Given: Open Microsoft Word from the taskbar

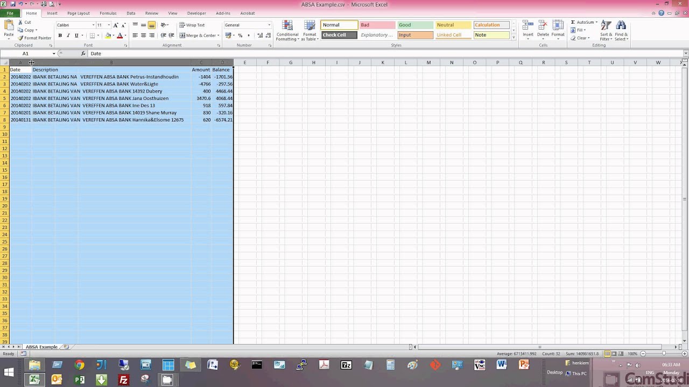Looking at the screenshot, I should point(502,365).
